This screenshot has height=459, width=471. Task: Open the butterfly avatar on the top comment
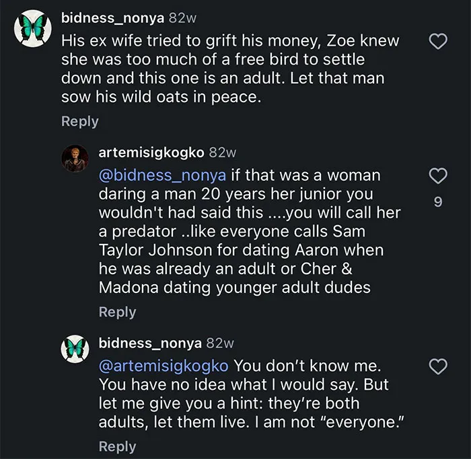coord(33,28)
